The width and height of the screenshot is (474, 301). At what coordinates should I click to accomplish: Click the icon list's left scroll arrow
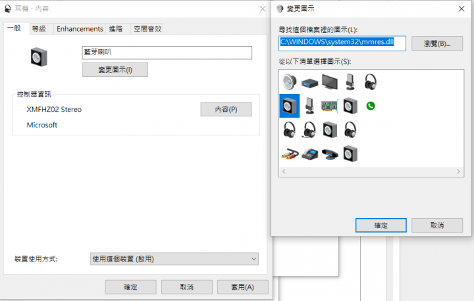(284, 172)
